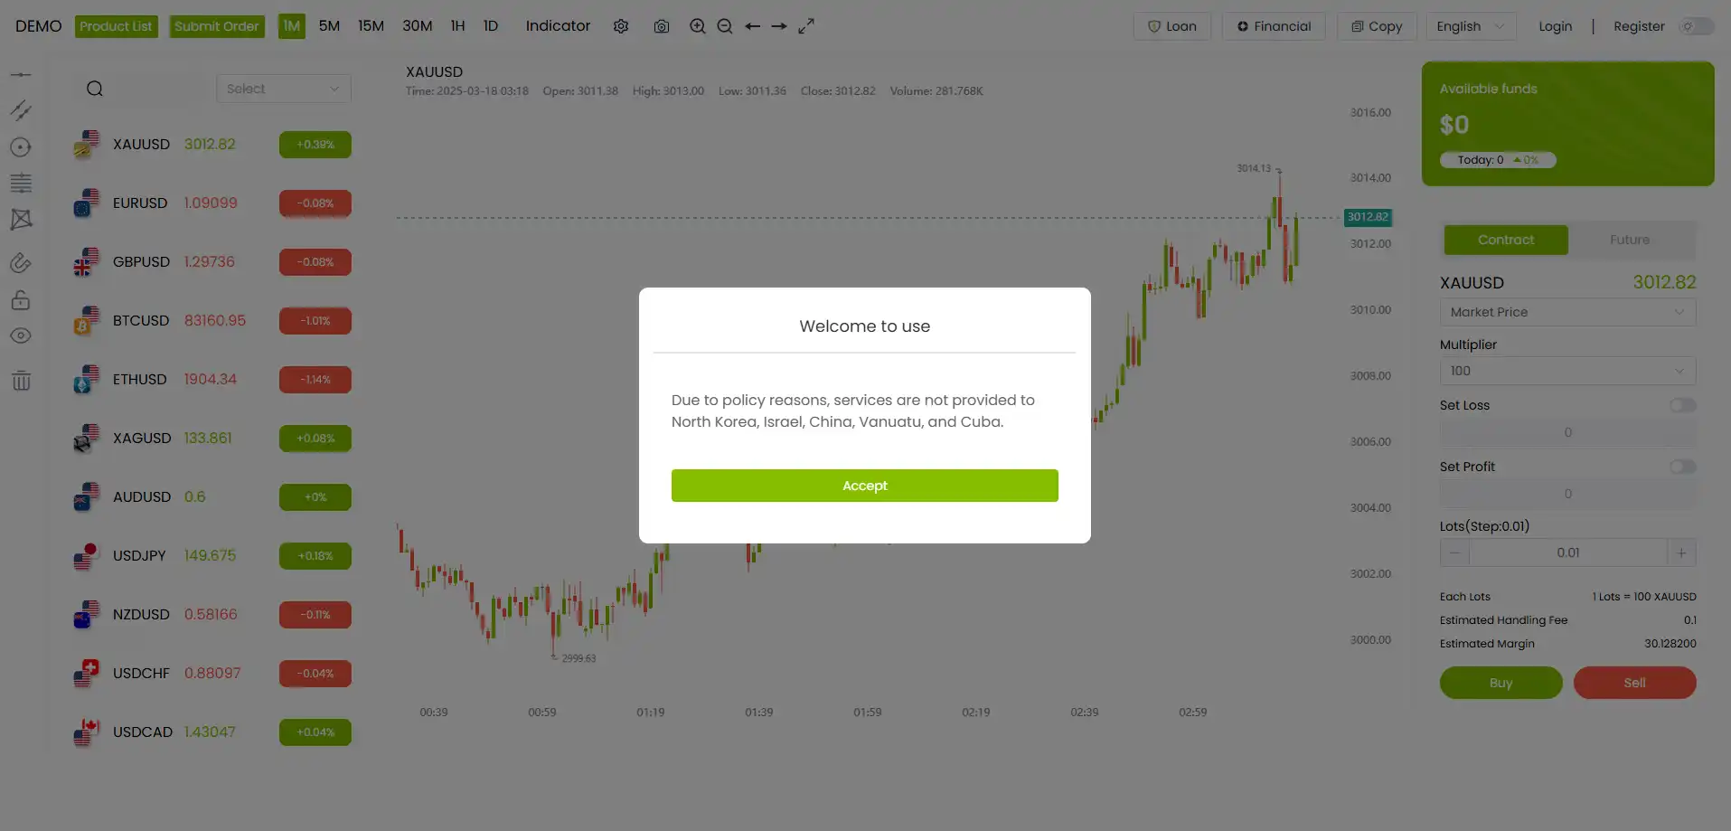Screen dimensions: 1731x831
Task: Open chart settings gear icon
Action: 621,26
